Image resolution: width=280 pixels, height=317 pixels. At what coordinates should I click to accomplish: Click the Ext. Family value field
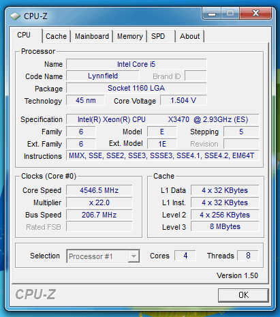pos(81,144)
